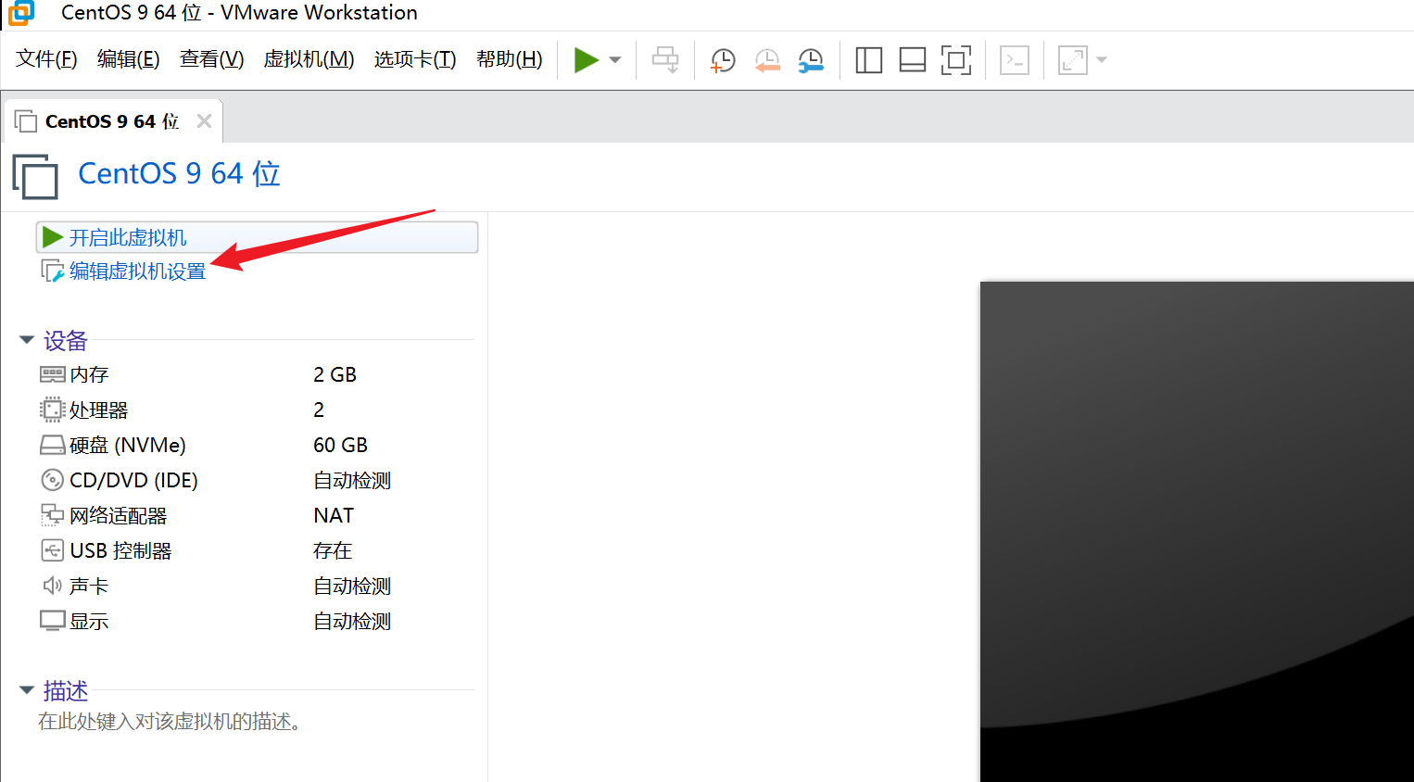Click the green play icon beside 开启此虚拟机

click(x=53, y=237)
